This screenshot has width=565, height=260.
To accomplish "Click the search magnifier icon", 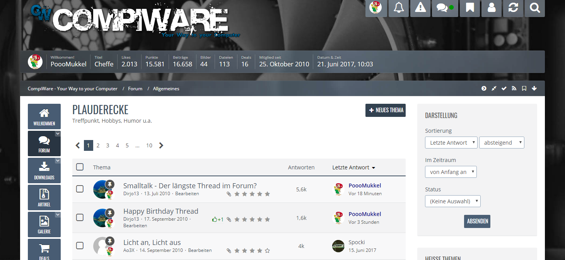I will pos(535,8).
